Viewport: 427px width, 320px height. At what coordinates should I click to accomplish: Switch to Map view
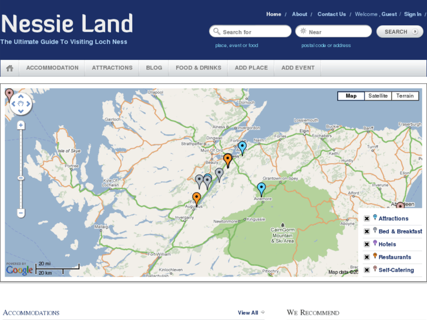click(351, 96)
